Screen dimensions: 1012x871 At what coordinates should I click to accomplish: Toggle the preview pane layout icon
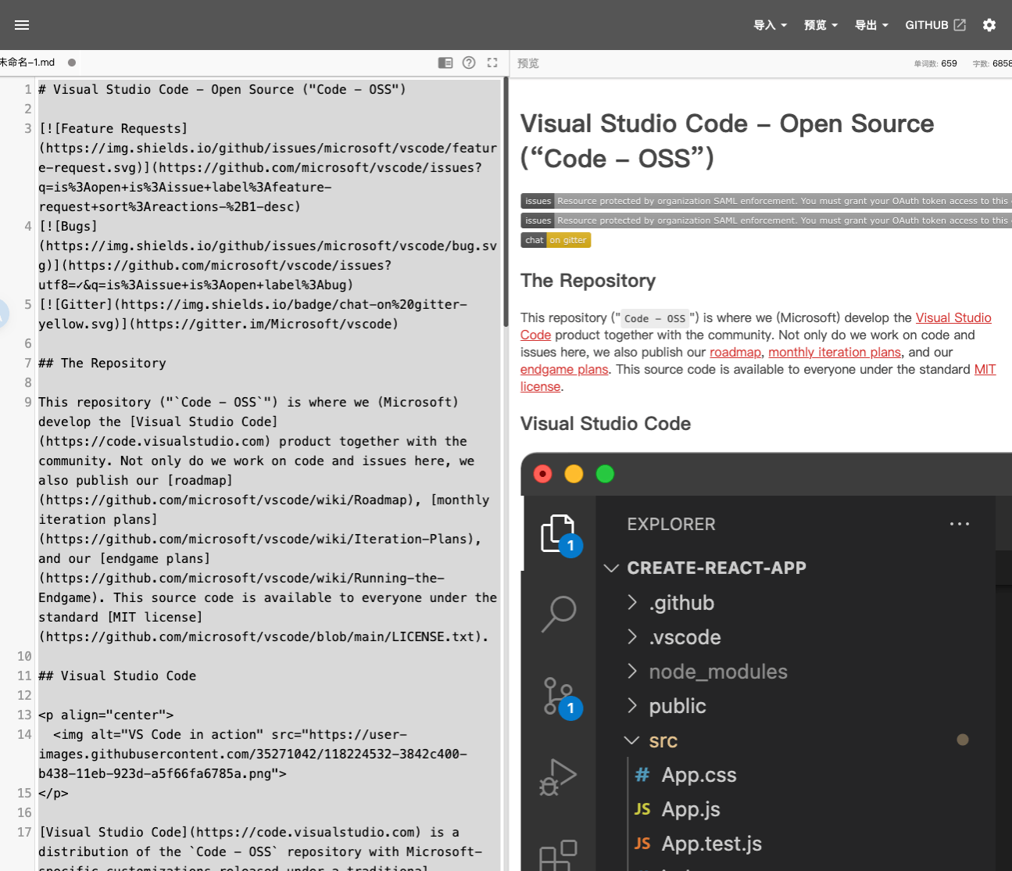click(445, 63)
